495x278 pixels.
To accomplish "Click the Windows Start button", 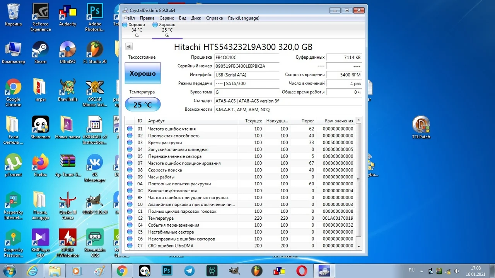I will coord(9,270).
